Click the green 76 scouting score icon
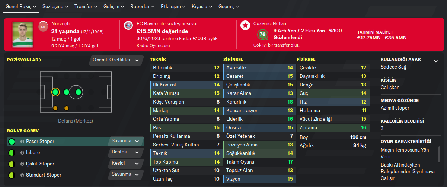The height and width of the screenshot is (187, 447). [263, 35]
